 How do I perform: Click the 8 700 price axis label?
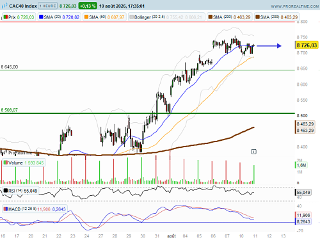[302, 53]
